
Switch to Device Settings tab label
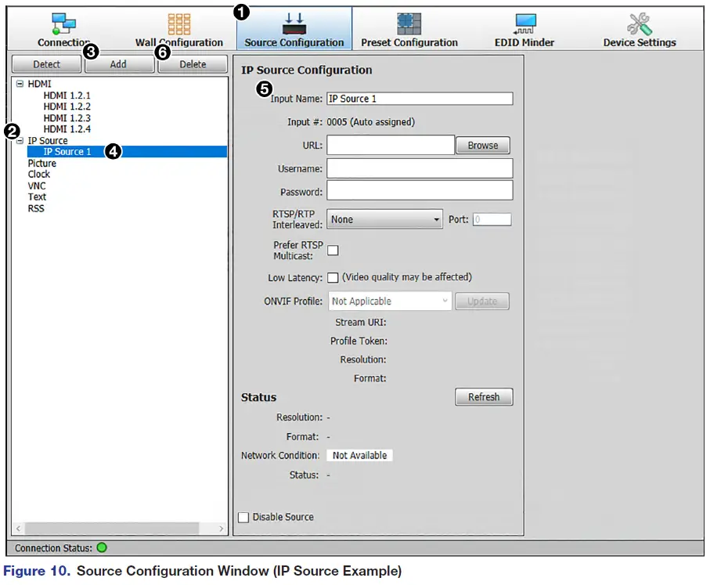[x=640, y=42]
